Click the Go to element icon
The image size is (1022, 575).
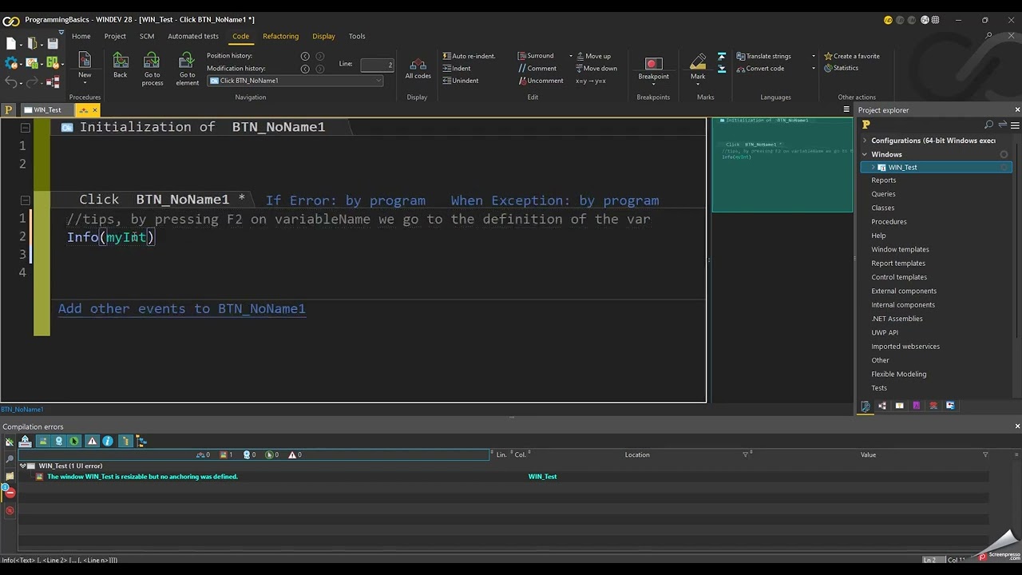point(187,61)
